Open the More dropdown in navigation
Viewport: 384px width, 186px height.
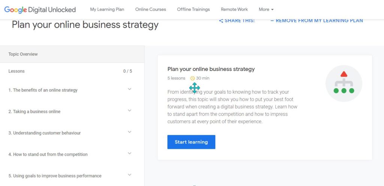pos(266,9)
